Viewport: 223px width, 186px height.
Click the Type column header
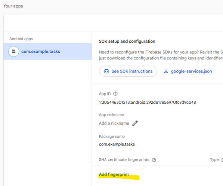[x=214, y=159]
